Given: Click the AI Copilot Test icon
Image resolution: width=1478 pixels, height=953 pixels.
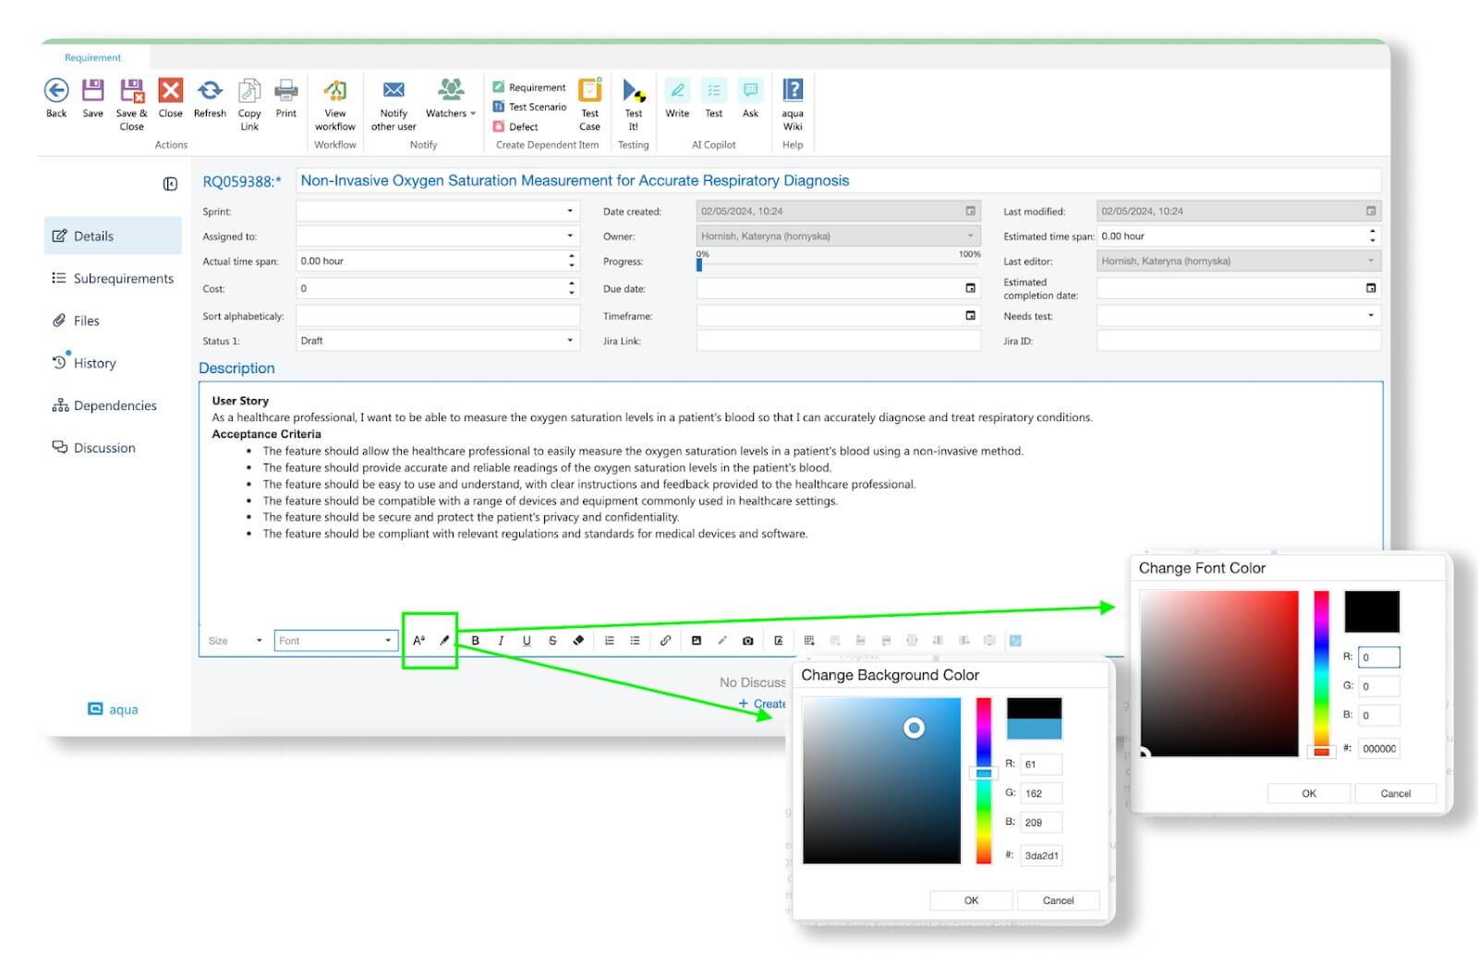Looking at the screenshot, I should (x=714, y=90).
